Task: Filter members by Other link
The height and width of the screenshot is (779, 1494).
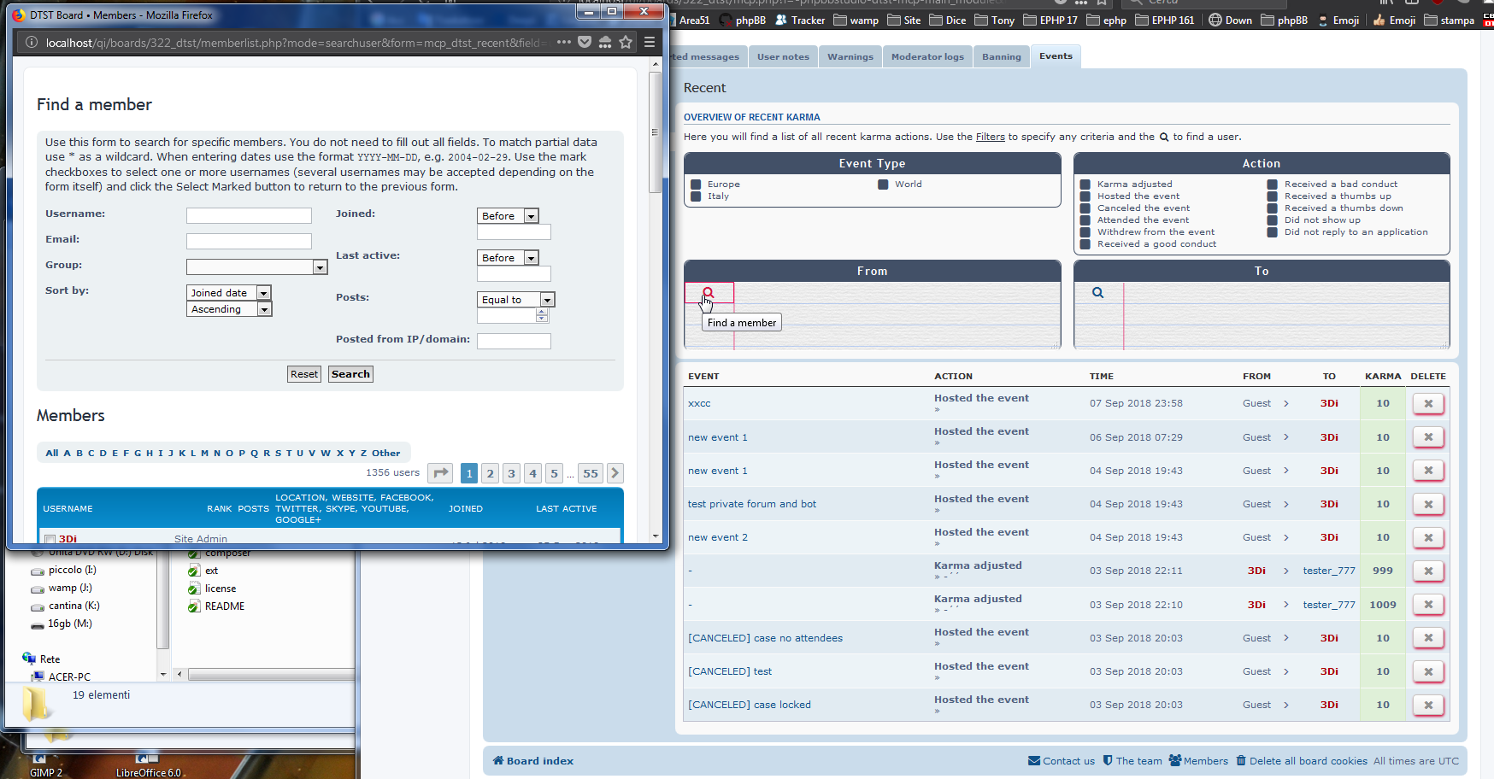Action: pyautogui.click(x=385, y=454)
